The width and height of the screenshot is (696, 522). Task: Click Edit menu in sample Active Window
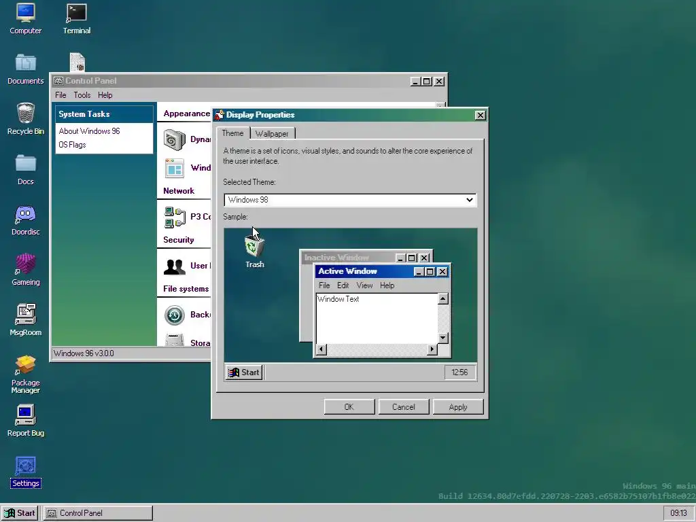[x=343, y=285]
